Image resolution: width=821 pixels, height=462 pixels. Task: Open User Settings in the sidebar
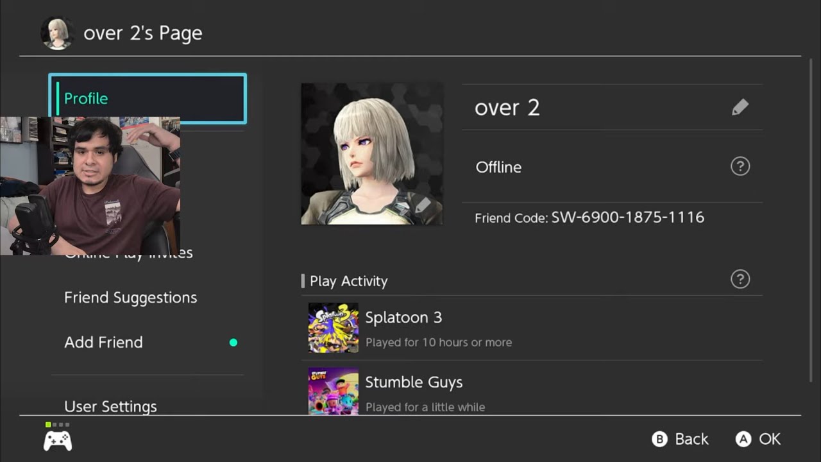pos(110,406)
